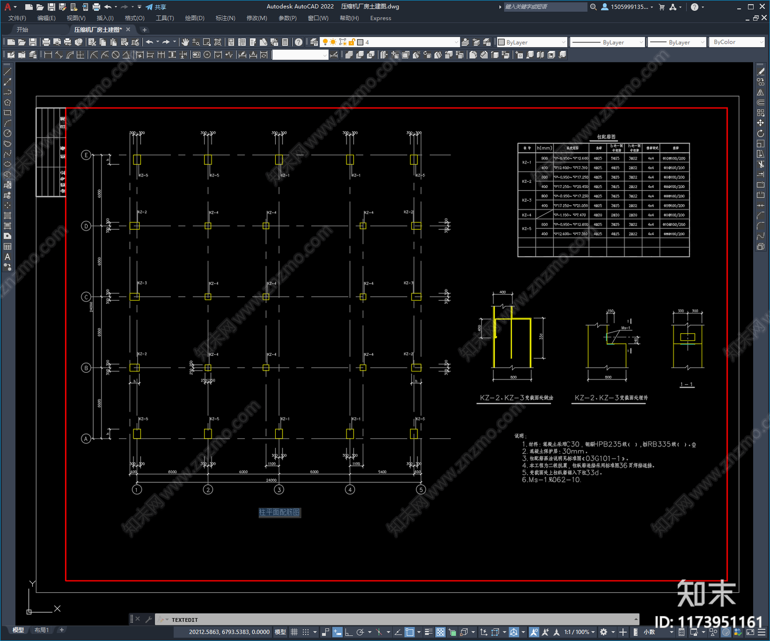This screenshot has height=641, width=770.
Task: Click the Plot (print) icon in the title bar
Action: (96, 7)
